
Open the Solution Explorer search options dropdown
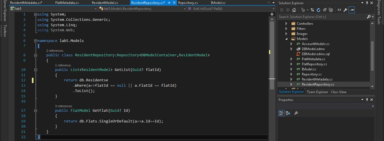point(373,17)
